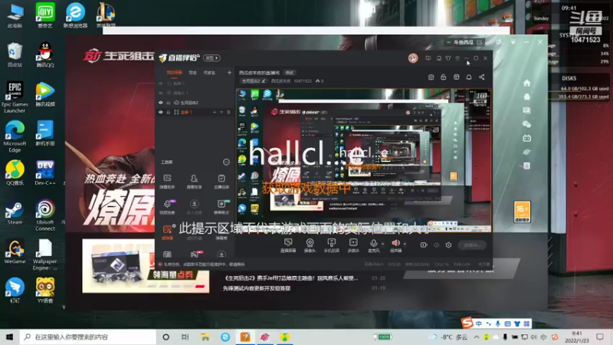Image resolution: width=613 pixels, height=345 pixels.
Task: Open news link 先锋测试内容更新开发组答疑
Action: [x=257, y=288]
